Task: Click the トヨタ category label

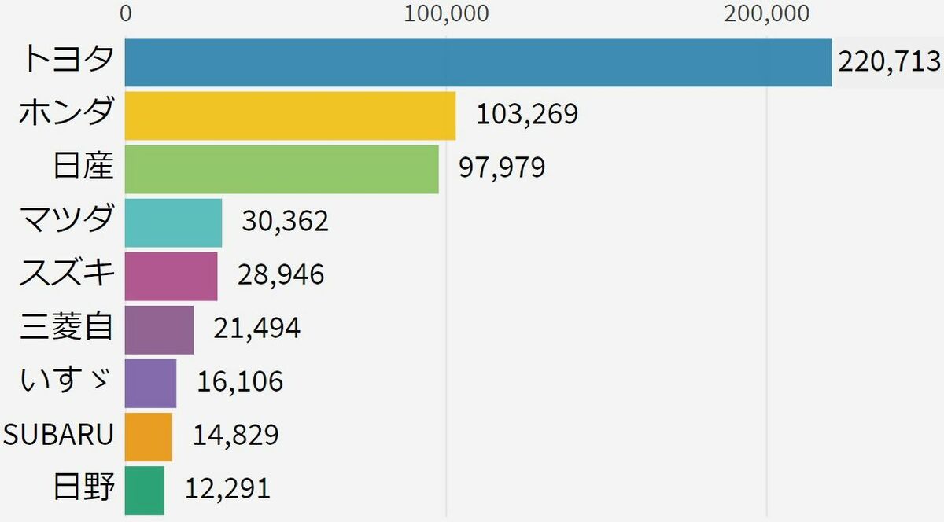Action: (68, 61)
